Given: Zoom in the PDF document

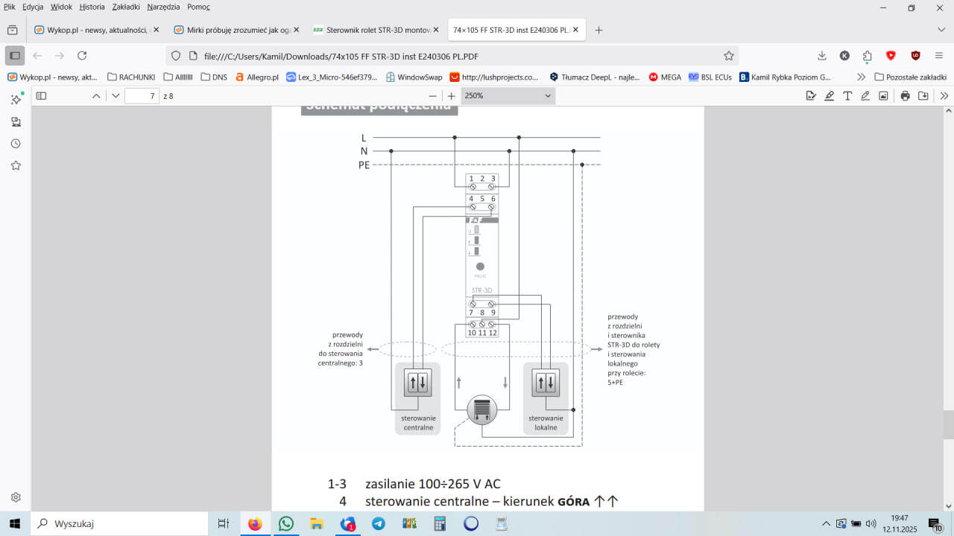Looking at the screenshot, I should 451,96.
